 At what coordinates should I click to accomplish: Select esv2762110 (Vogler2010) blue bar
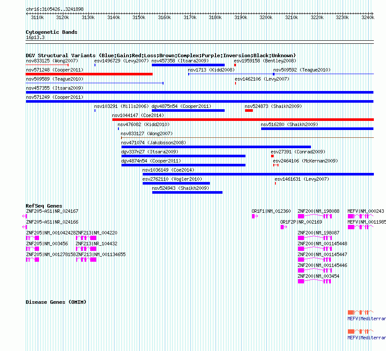pos(176,183)
